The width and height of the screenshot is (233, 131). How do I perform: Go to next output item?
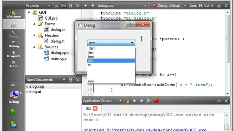(x=142, y=101)
